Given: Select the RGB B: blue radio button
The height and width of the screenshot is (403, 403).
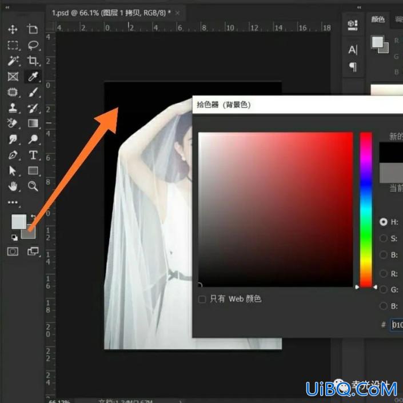Looking at the screenshot, I should click(384, 306).
